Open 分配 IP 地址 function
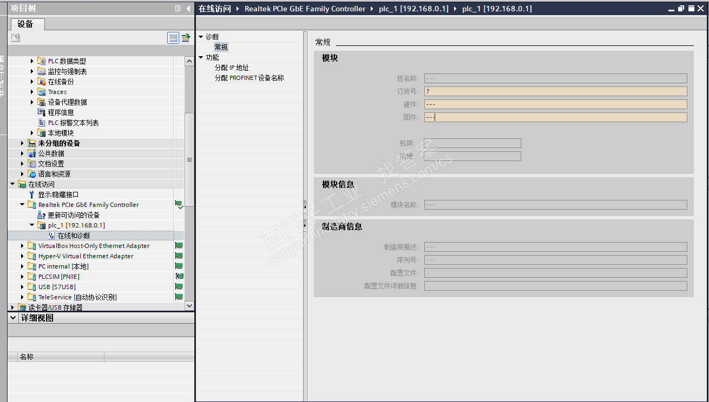Image resolution: width=709 pixels, height=402 pixels. [x=232, y=68]
